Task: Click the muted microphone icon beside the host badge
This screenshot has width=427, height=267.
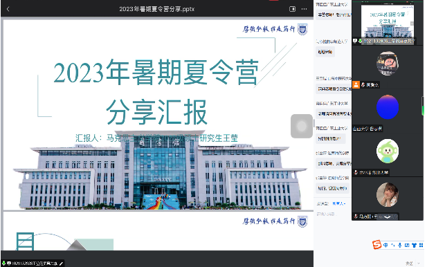Action: pos(363,85)
